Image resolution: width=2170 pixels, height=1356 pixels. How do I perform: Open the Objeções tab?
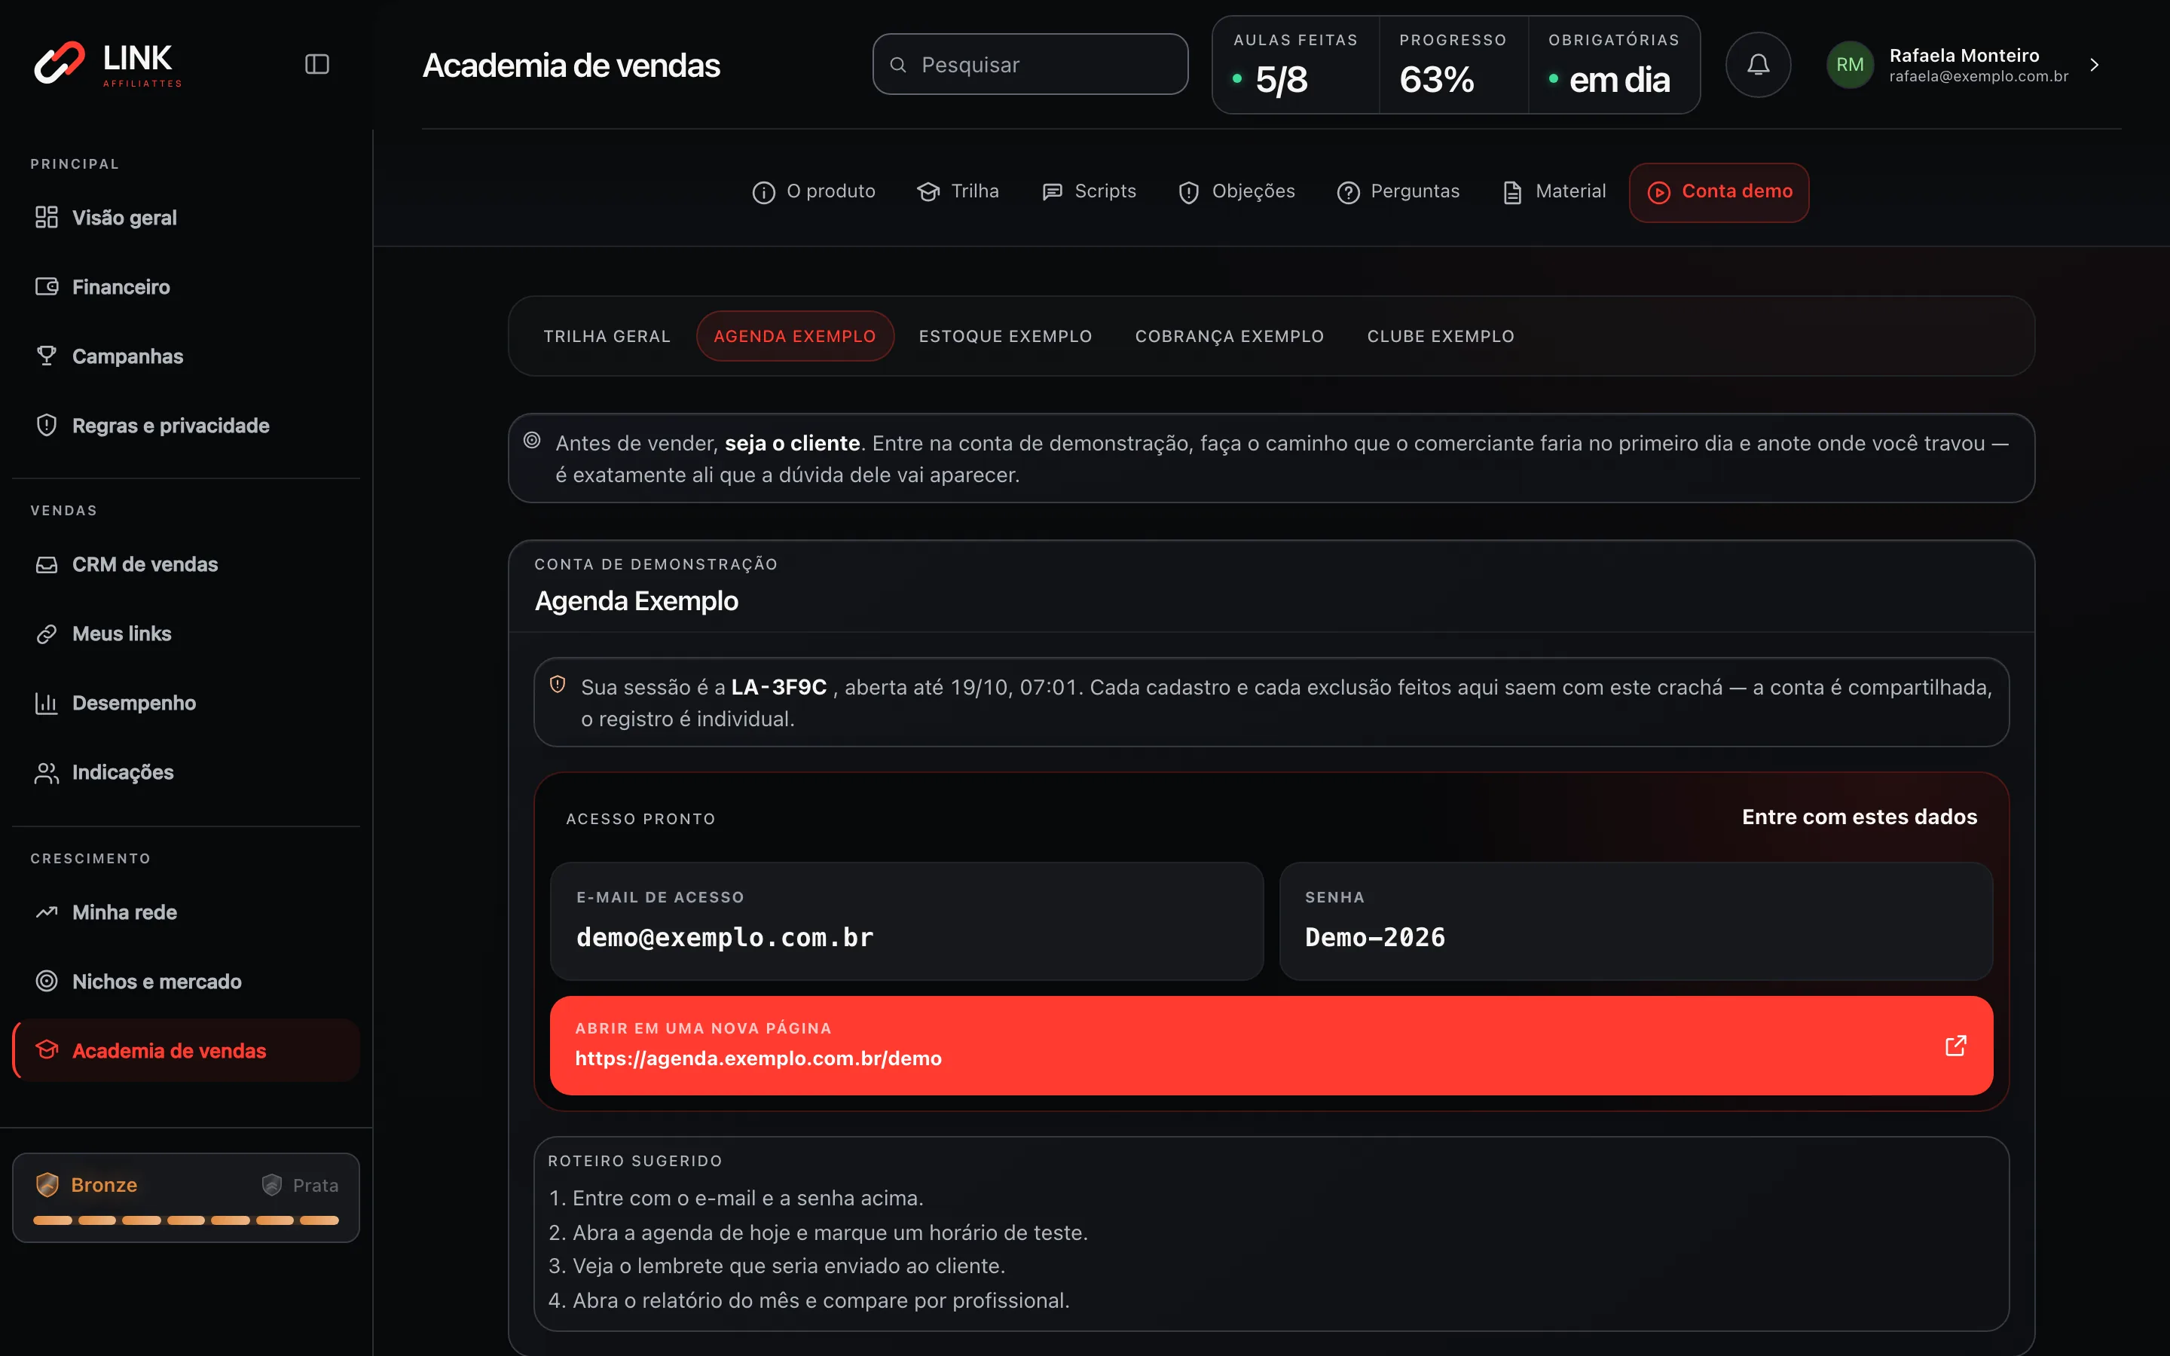(1236, 192)
